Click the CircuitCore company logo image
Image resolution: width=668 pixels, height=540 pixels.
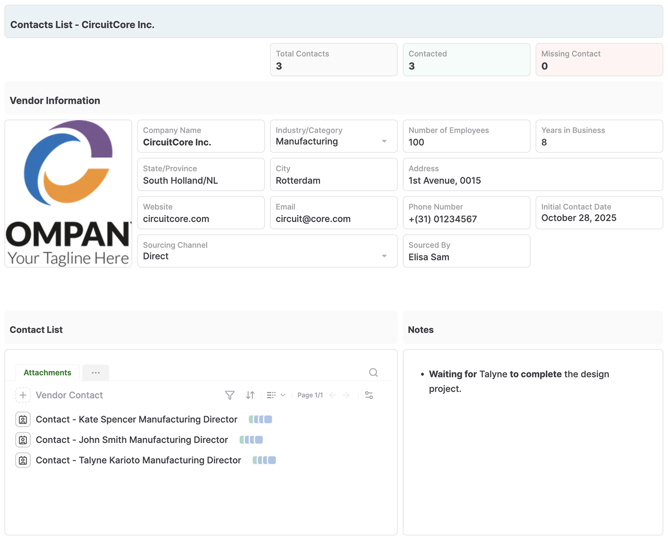tap(68, 193)
